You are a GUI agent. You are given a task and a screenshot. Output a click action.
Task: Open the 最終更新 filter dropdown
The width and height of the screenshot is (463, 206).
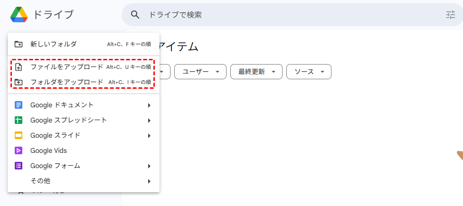[256, 72]
